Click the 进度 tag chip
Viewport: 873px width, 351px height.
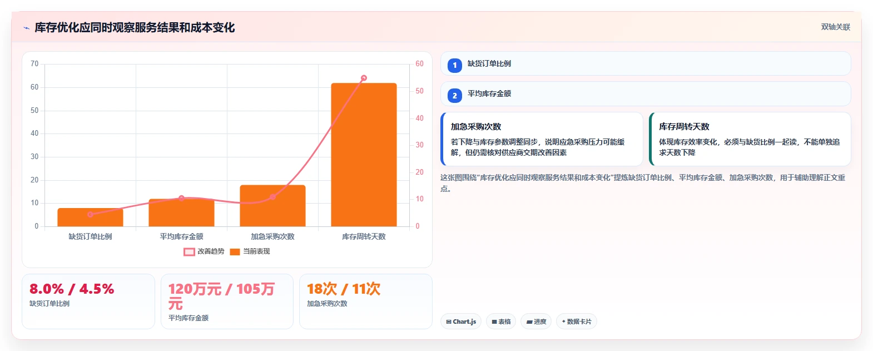(536, 322)
